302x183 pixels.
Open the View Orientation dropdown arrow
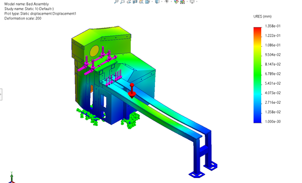pyautogui.click(x=152, y=2)
